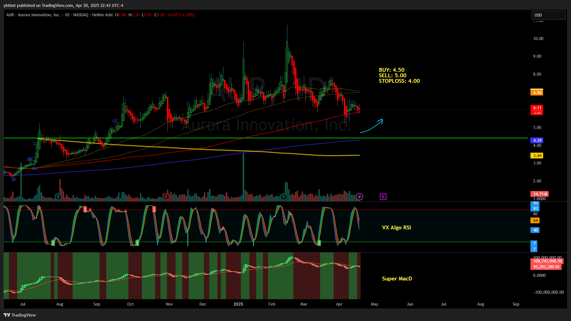Viewport: 571px width, 321px height.
Task: Click the TradingView logo at bottom left
Action: pos(20,315)
